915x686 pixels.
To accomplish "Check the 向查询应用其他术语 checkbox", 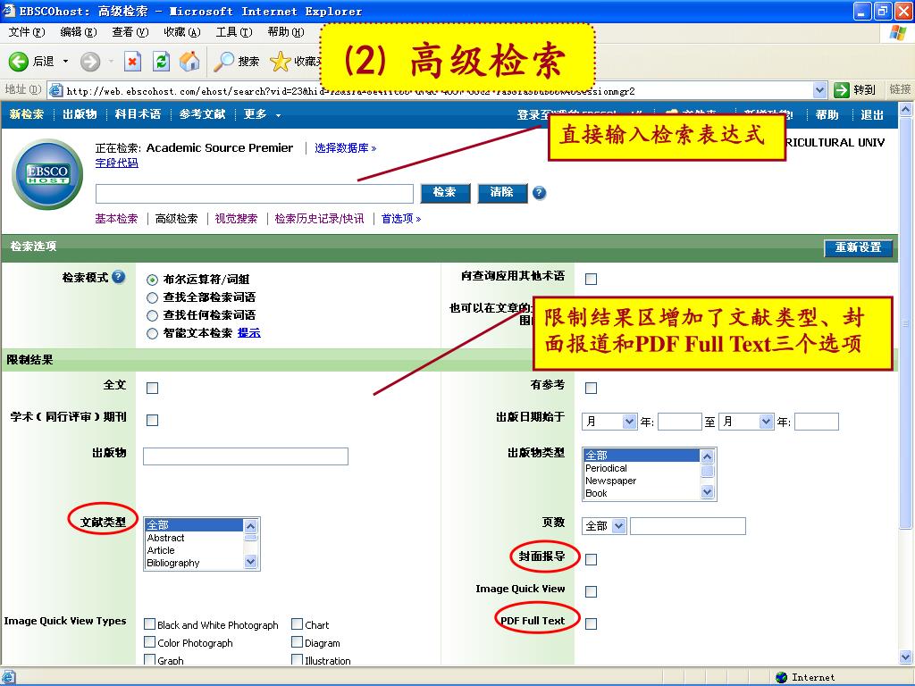I will pos(592,279).
